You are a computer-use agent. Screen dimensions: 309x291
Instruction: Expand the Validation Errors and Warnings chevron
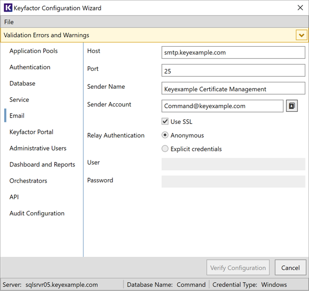click(x=301, y=35)
